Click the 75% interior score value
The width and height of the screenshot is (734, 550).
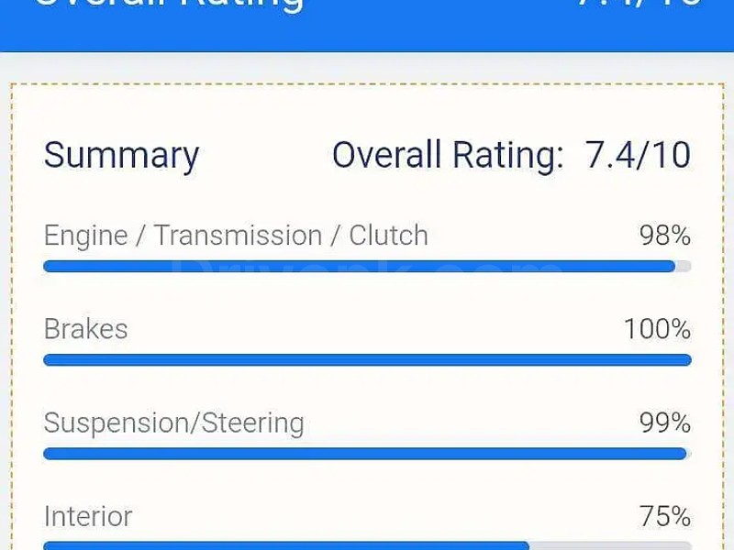pyautogui.click(x=664, y=516)
